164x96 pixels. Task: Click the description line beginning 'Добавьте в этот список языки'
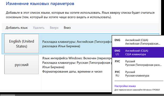80,13
